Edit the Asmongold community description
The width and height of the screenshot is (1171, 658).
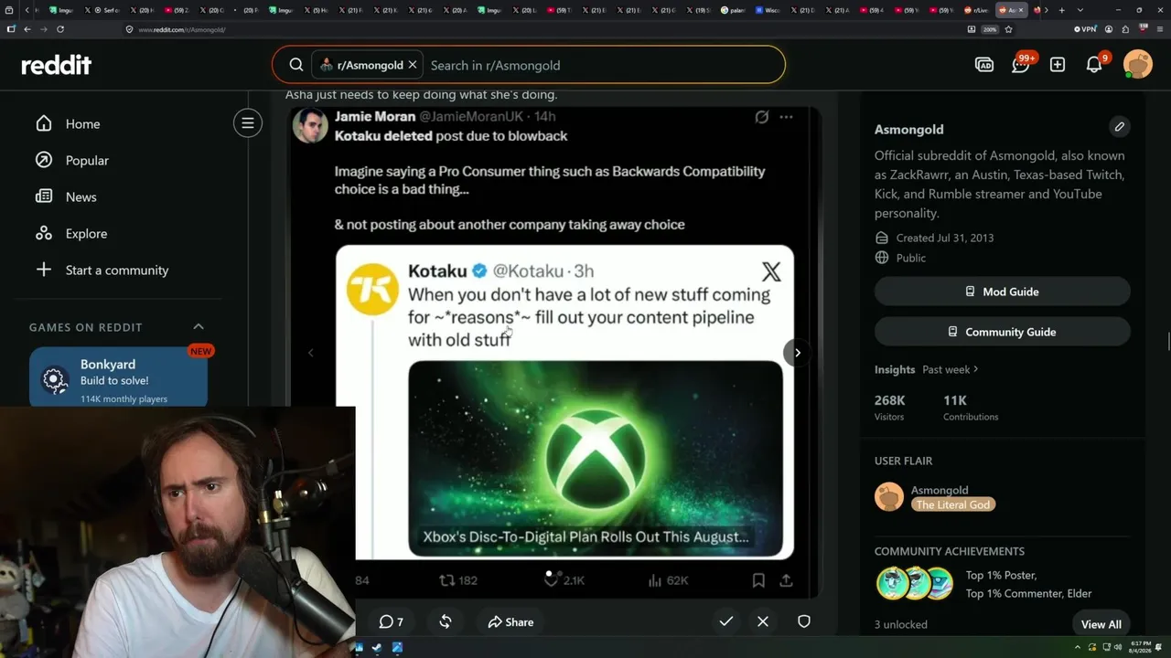click(x=1119, y=127)
